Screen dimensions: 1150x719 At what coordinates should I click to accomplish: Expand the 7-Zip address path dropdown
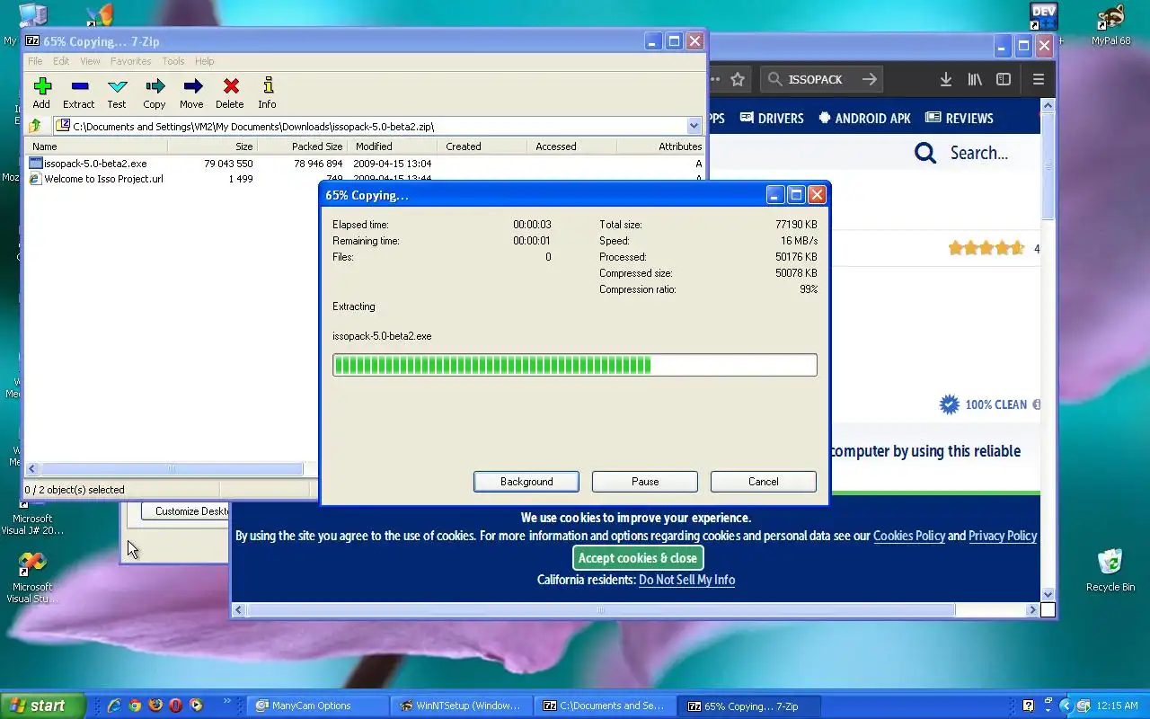click(694, 126)
